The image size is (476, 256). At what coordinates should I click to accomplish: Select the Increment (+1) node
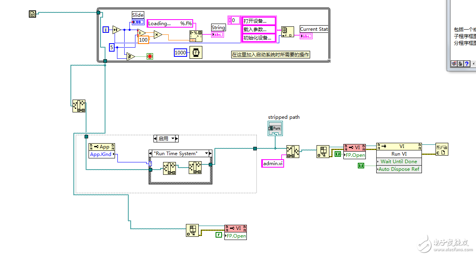coord(117,30)
